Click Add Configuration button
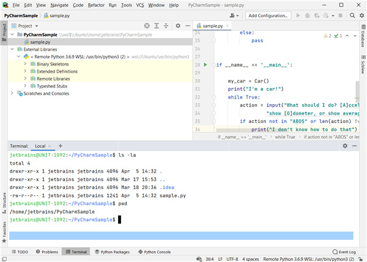Image resolution: width=367 pixels, height=262 pixels. click(269, 15)
